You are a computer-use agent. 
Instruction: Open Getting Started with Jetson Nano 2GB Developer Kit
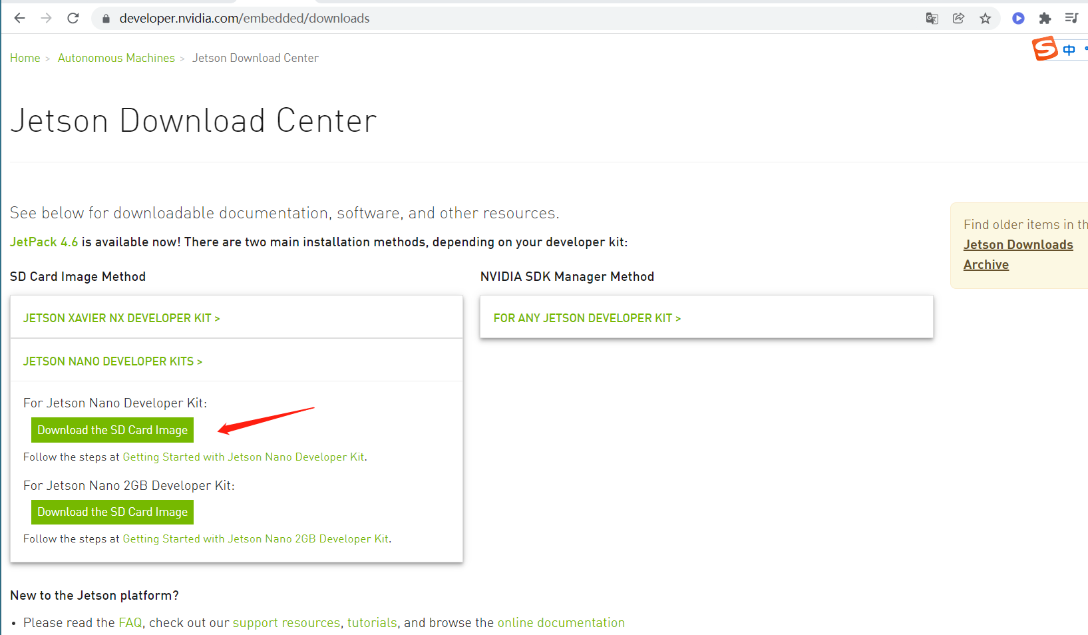pos(256,538)
